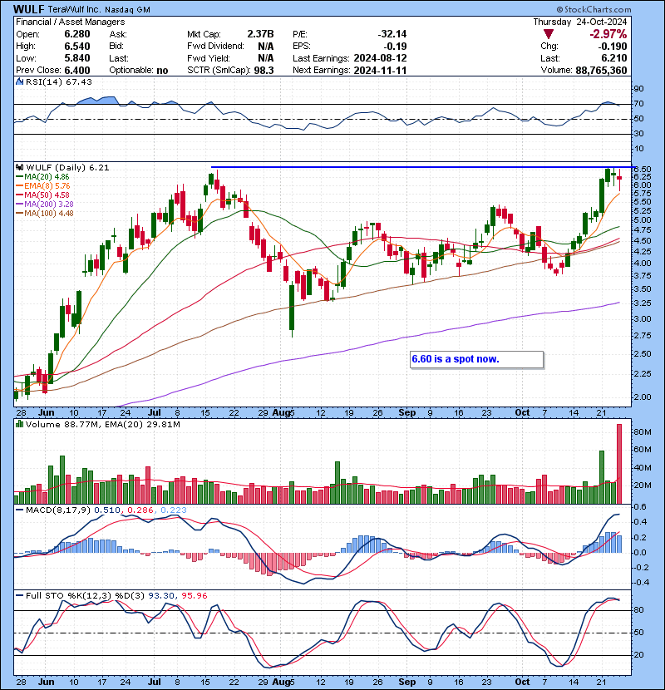Click the MACD value 0.510

click(107, 510)
